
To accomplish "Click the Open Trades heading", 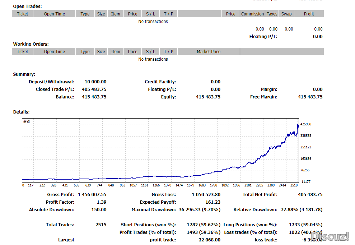I will click(x=27, y=6).
